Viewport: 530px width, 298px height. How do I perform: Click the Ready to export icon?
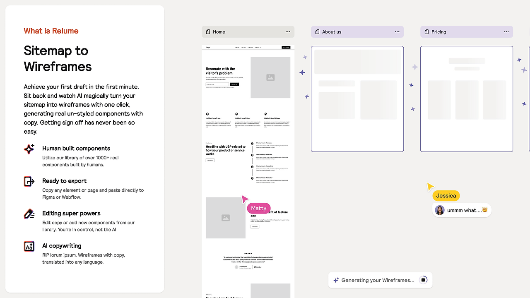pos(29,181)
